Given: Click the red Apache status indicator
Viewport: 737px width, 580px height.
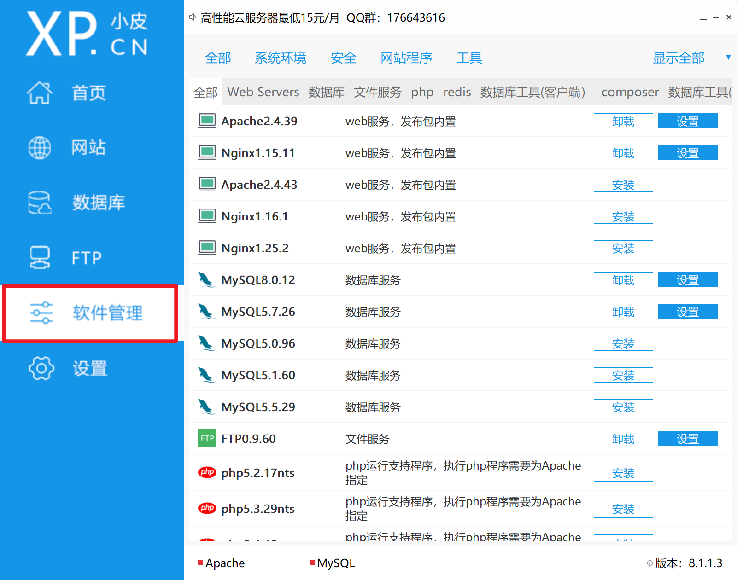Looking at the screenshot, I should (x=201, y=563).
